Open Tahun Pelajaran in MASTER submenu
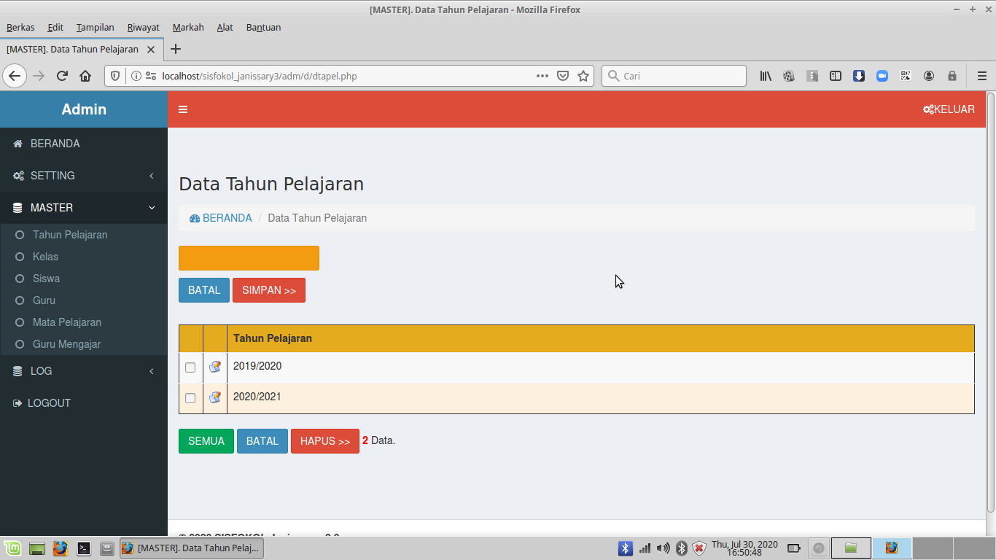This screenshot has width=996, height=560. pos(70,235)
